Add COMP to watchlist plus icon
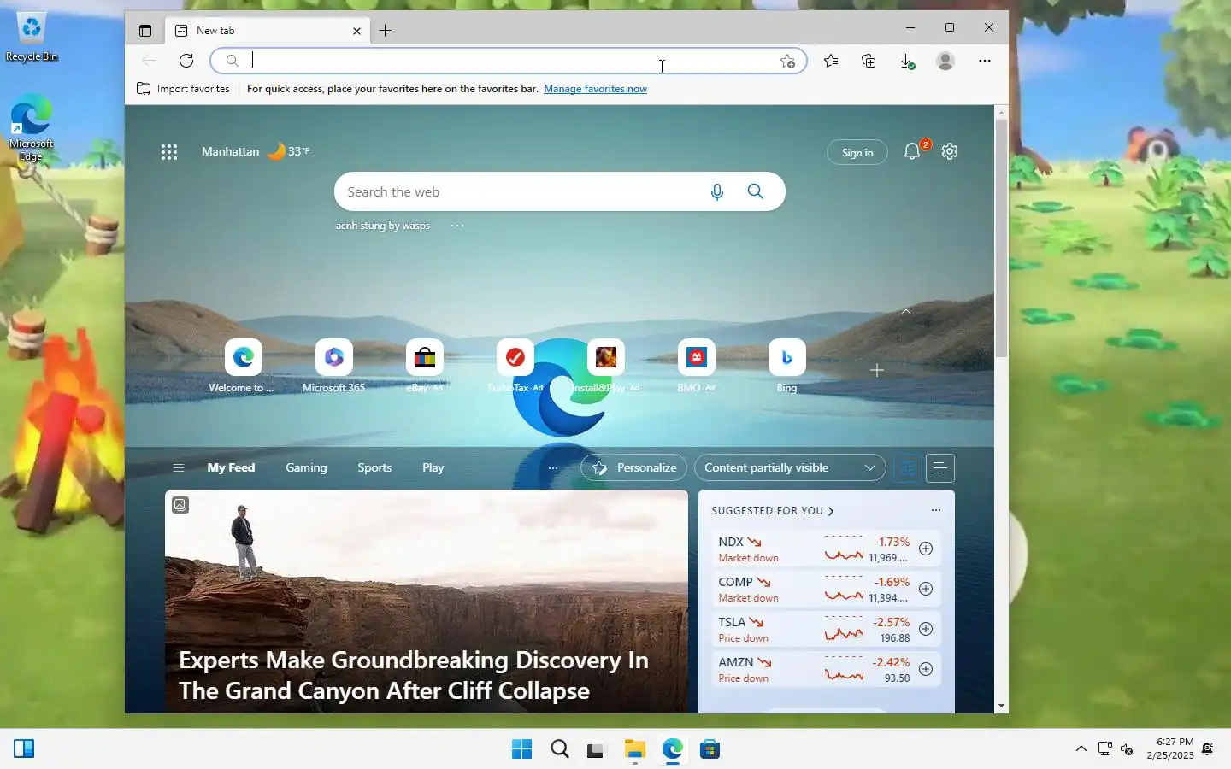 coord(926,589)
